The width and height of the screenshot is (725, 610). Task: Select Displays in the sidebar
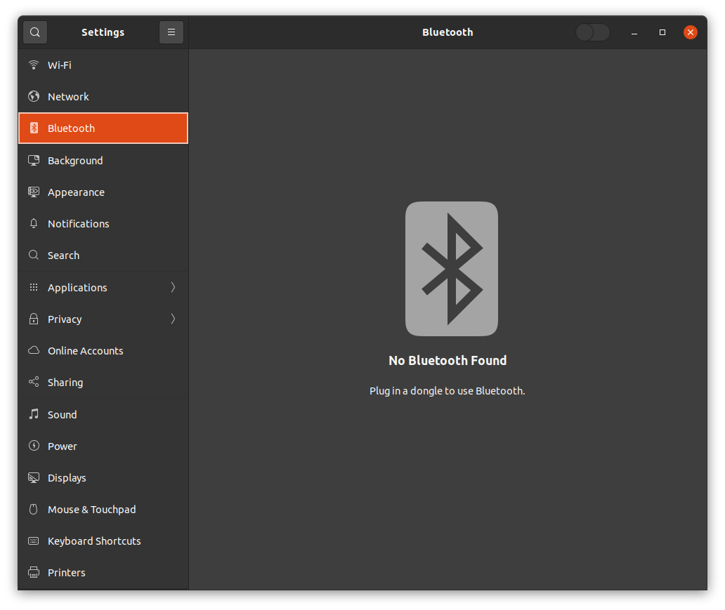[67, 478]
